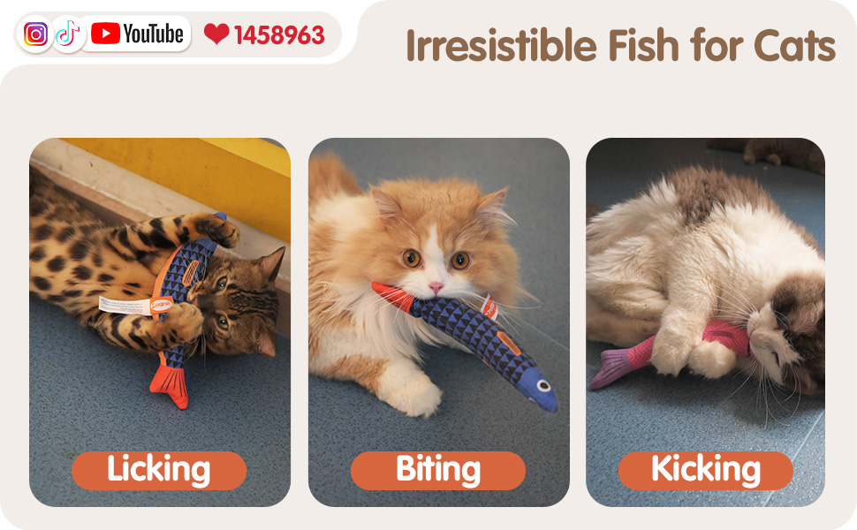Click the orange cat's pink nose
Image resolution: width=857 pixels, height=530 pixels.
point(436,287)
